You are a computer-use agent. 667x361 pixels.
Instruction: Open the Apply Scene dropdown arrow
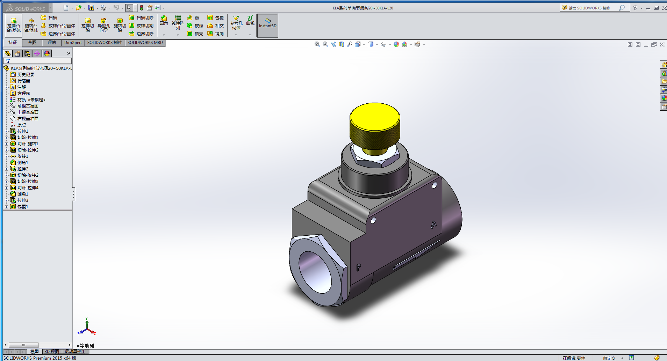click(x=411, y=45)
